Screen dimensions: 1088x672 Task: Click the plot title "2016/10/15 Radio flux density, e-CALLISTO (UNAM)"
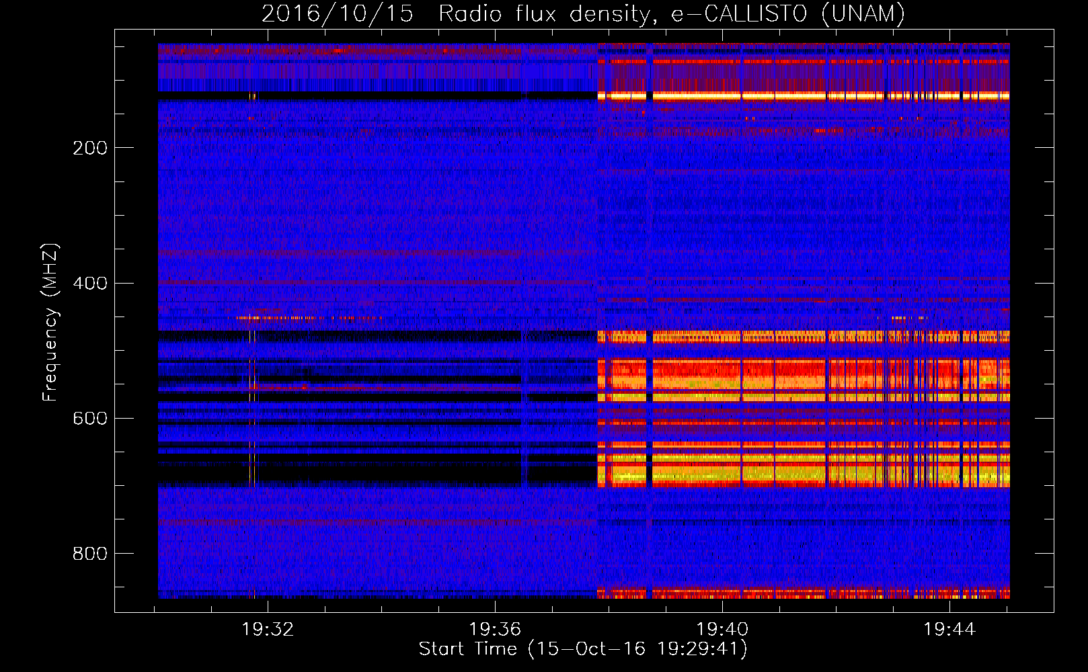point(583,13)
